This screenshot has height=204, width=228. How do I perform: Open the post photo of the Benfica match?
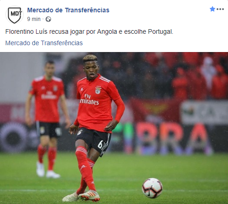coord(114,128)
